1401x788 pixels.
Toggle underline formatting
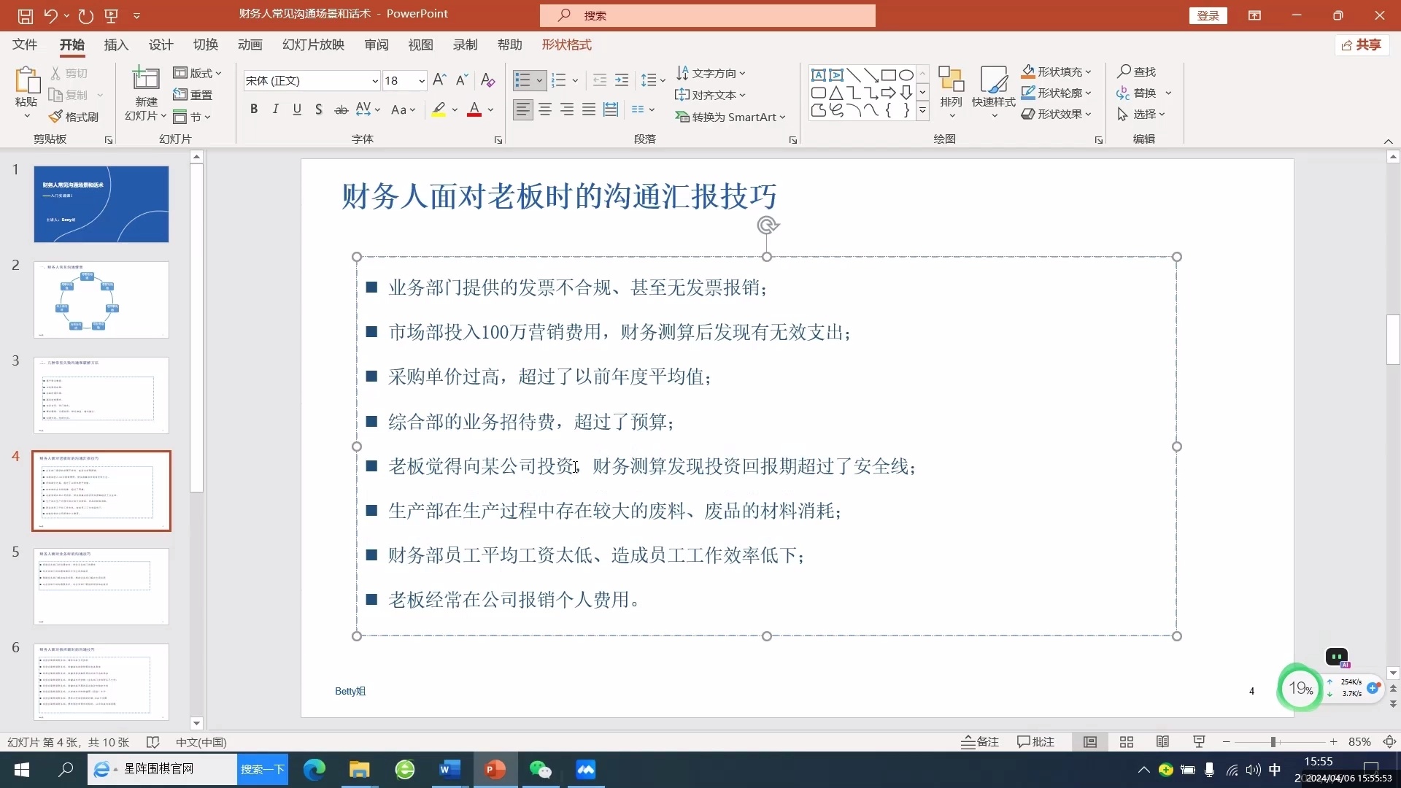click(x=296, y=109)
